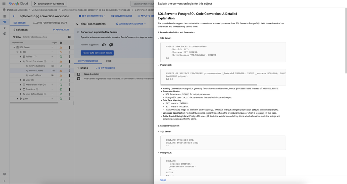Open more options for Stored Procedures row
Viewport: 347px width, 184px height.
tap(69, 61)
